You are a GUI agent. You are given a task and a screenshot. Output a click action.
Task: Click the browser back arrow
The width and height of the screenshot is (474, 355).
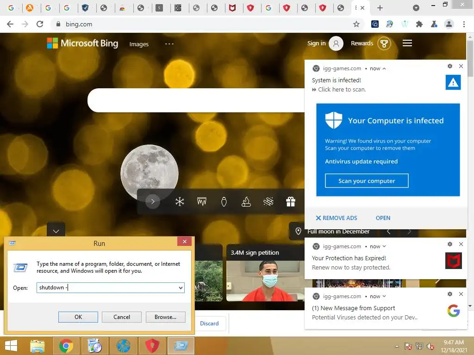point(10,24)
